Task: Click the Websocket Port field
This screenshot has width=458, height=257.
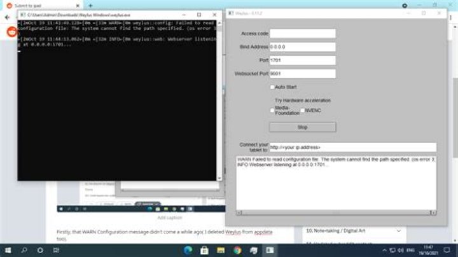Action: coord(303,74)
